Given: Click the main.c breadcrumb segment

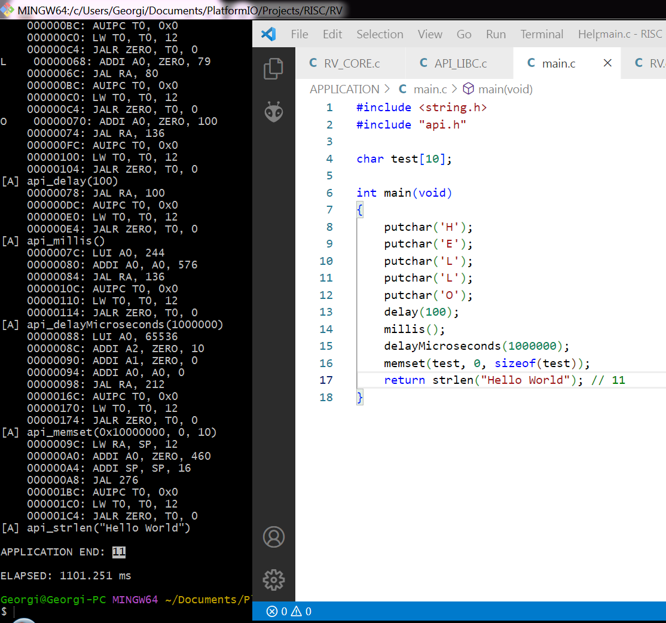Looking at the screenshot, I should [430, 89].
